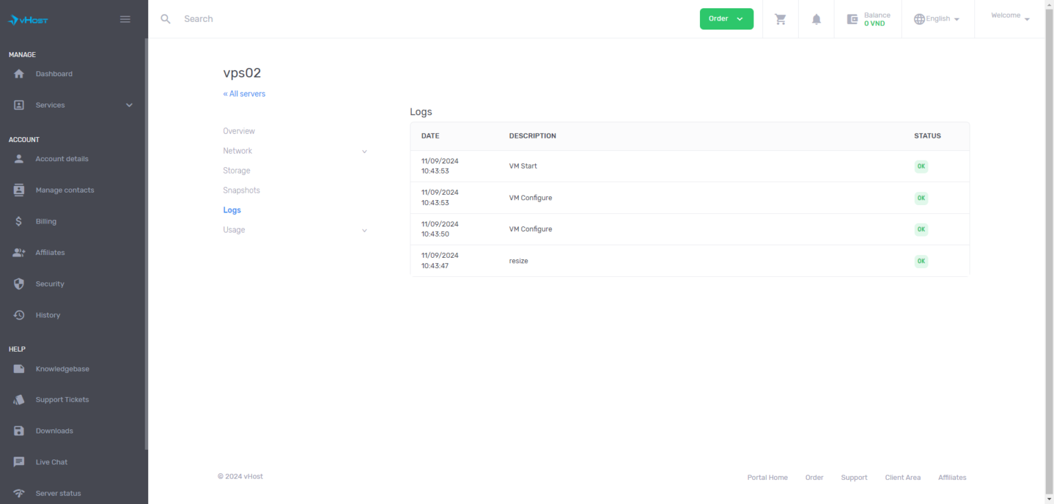Open the Snapshots tab
The image size is (1054, 504).
[x=242, y=191]
